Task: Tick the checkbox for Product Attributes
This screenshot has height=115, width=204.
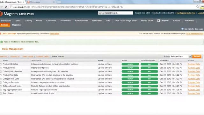Action: coord(1,64)
